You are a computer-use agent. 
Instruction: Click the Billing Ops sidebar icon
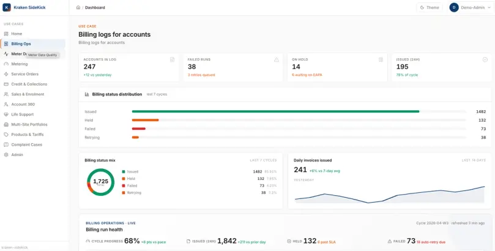click(x=6, y=44)
